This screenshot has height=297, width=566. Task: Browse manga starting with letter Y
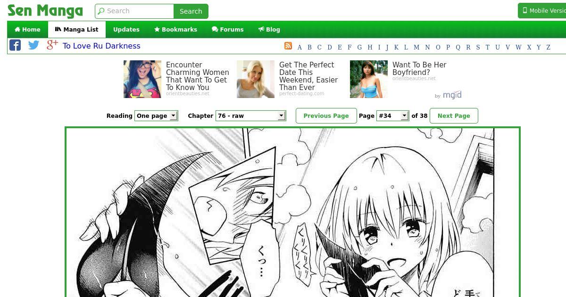click(539, 47)
